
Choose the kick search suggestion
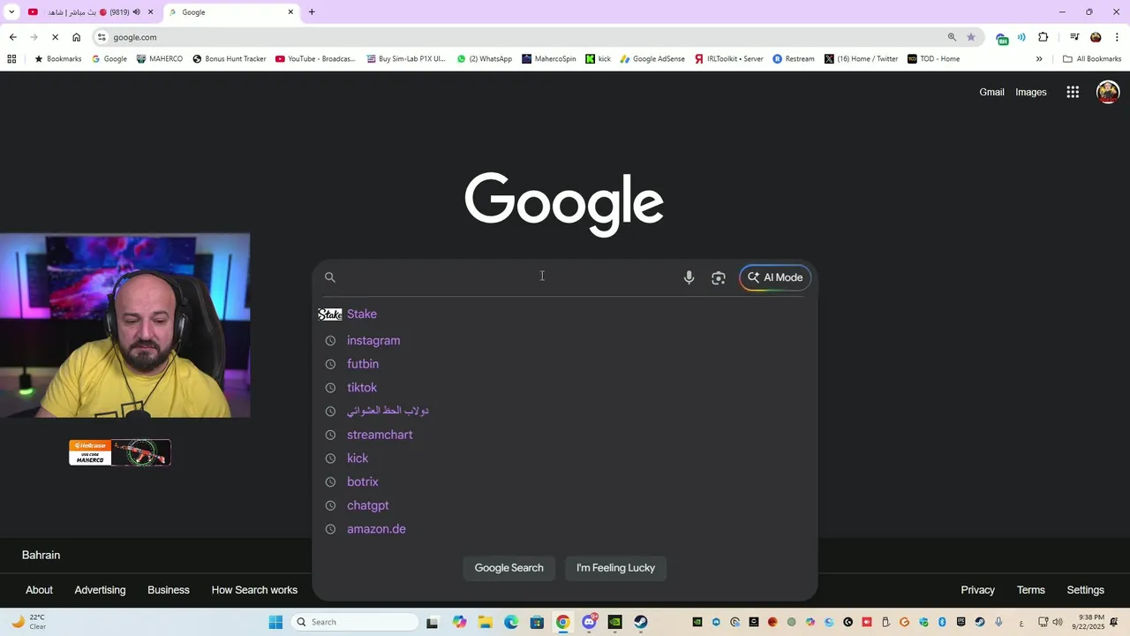click(565, 458)
